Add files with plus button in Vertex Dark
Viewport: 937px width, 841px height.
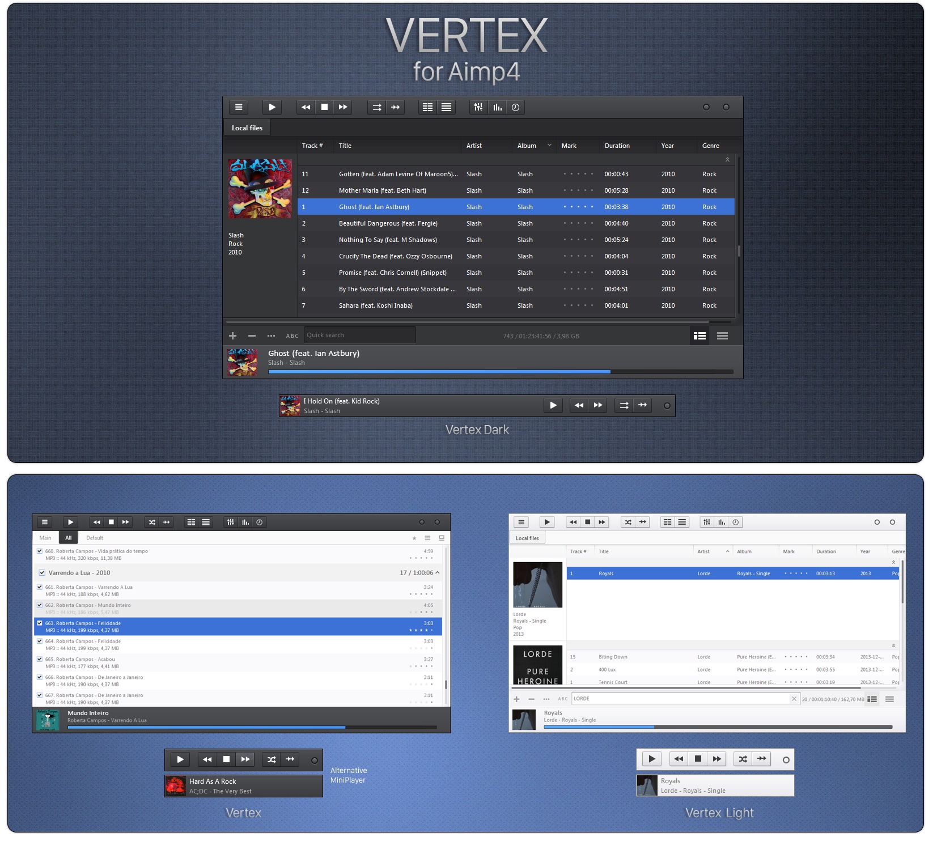click(232, 335)
